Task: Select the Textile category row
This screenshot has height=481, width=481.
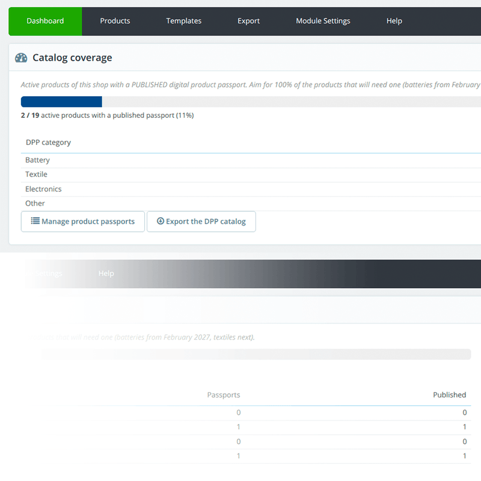Action: [251, 174]
